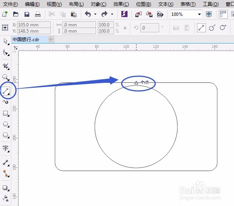
Task: Select the Polygon tool
Action: click(6, 135)
